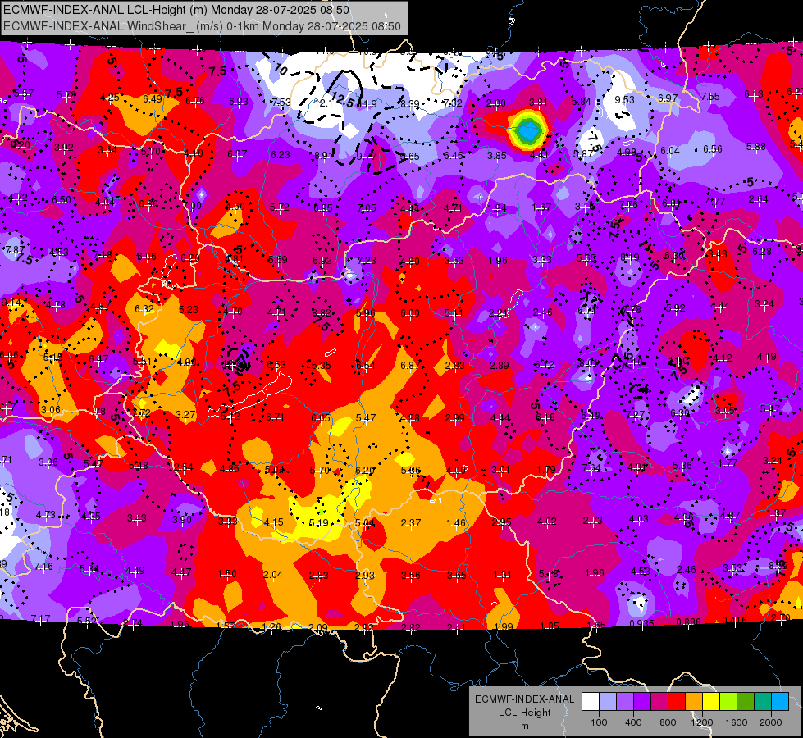Click the 'LCL-Height' legend title
The width and height of the screenshot is (803, 738).
pyautogui.click(x=524, y=713)
